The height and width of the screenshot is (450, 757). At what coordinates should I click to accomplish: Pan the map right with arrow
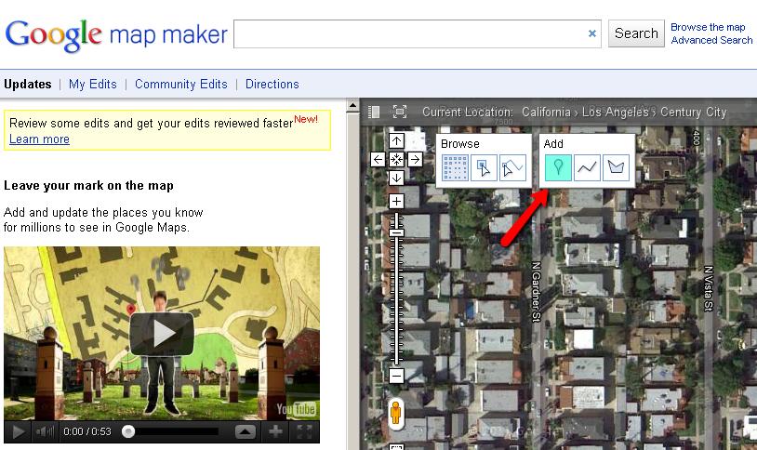click(x=415, y=159)
